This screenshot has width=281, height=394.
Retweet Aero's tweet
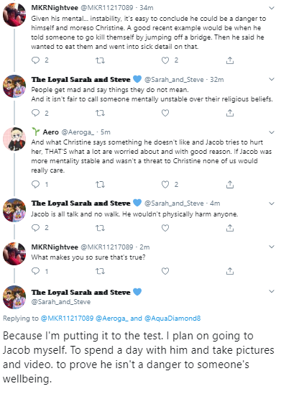100,185
